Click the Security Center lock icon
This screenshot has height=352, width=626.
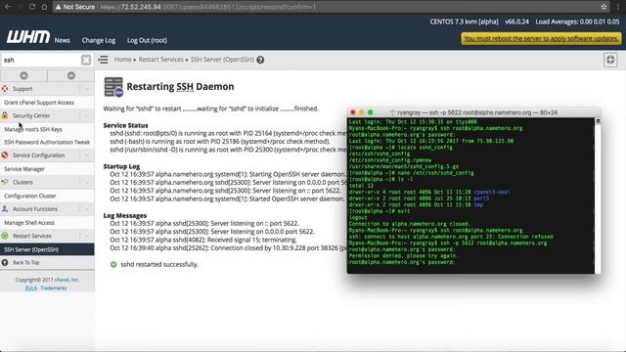point(5,115)
